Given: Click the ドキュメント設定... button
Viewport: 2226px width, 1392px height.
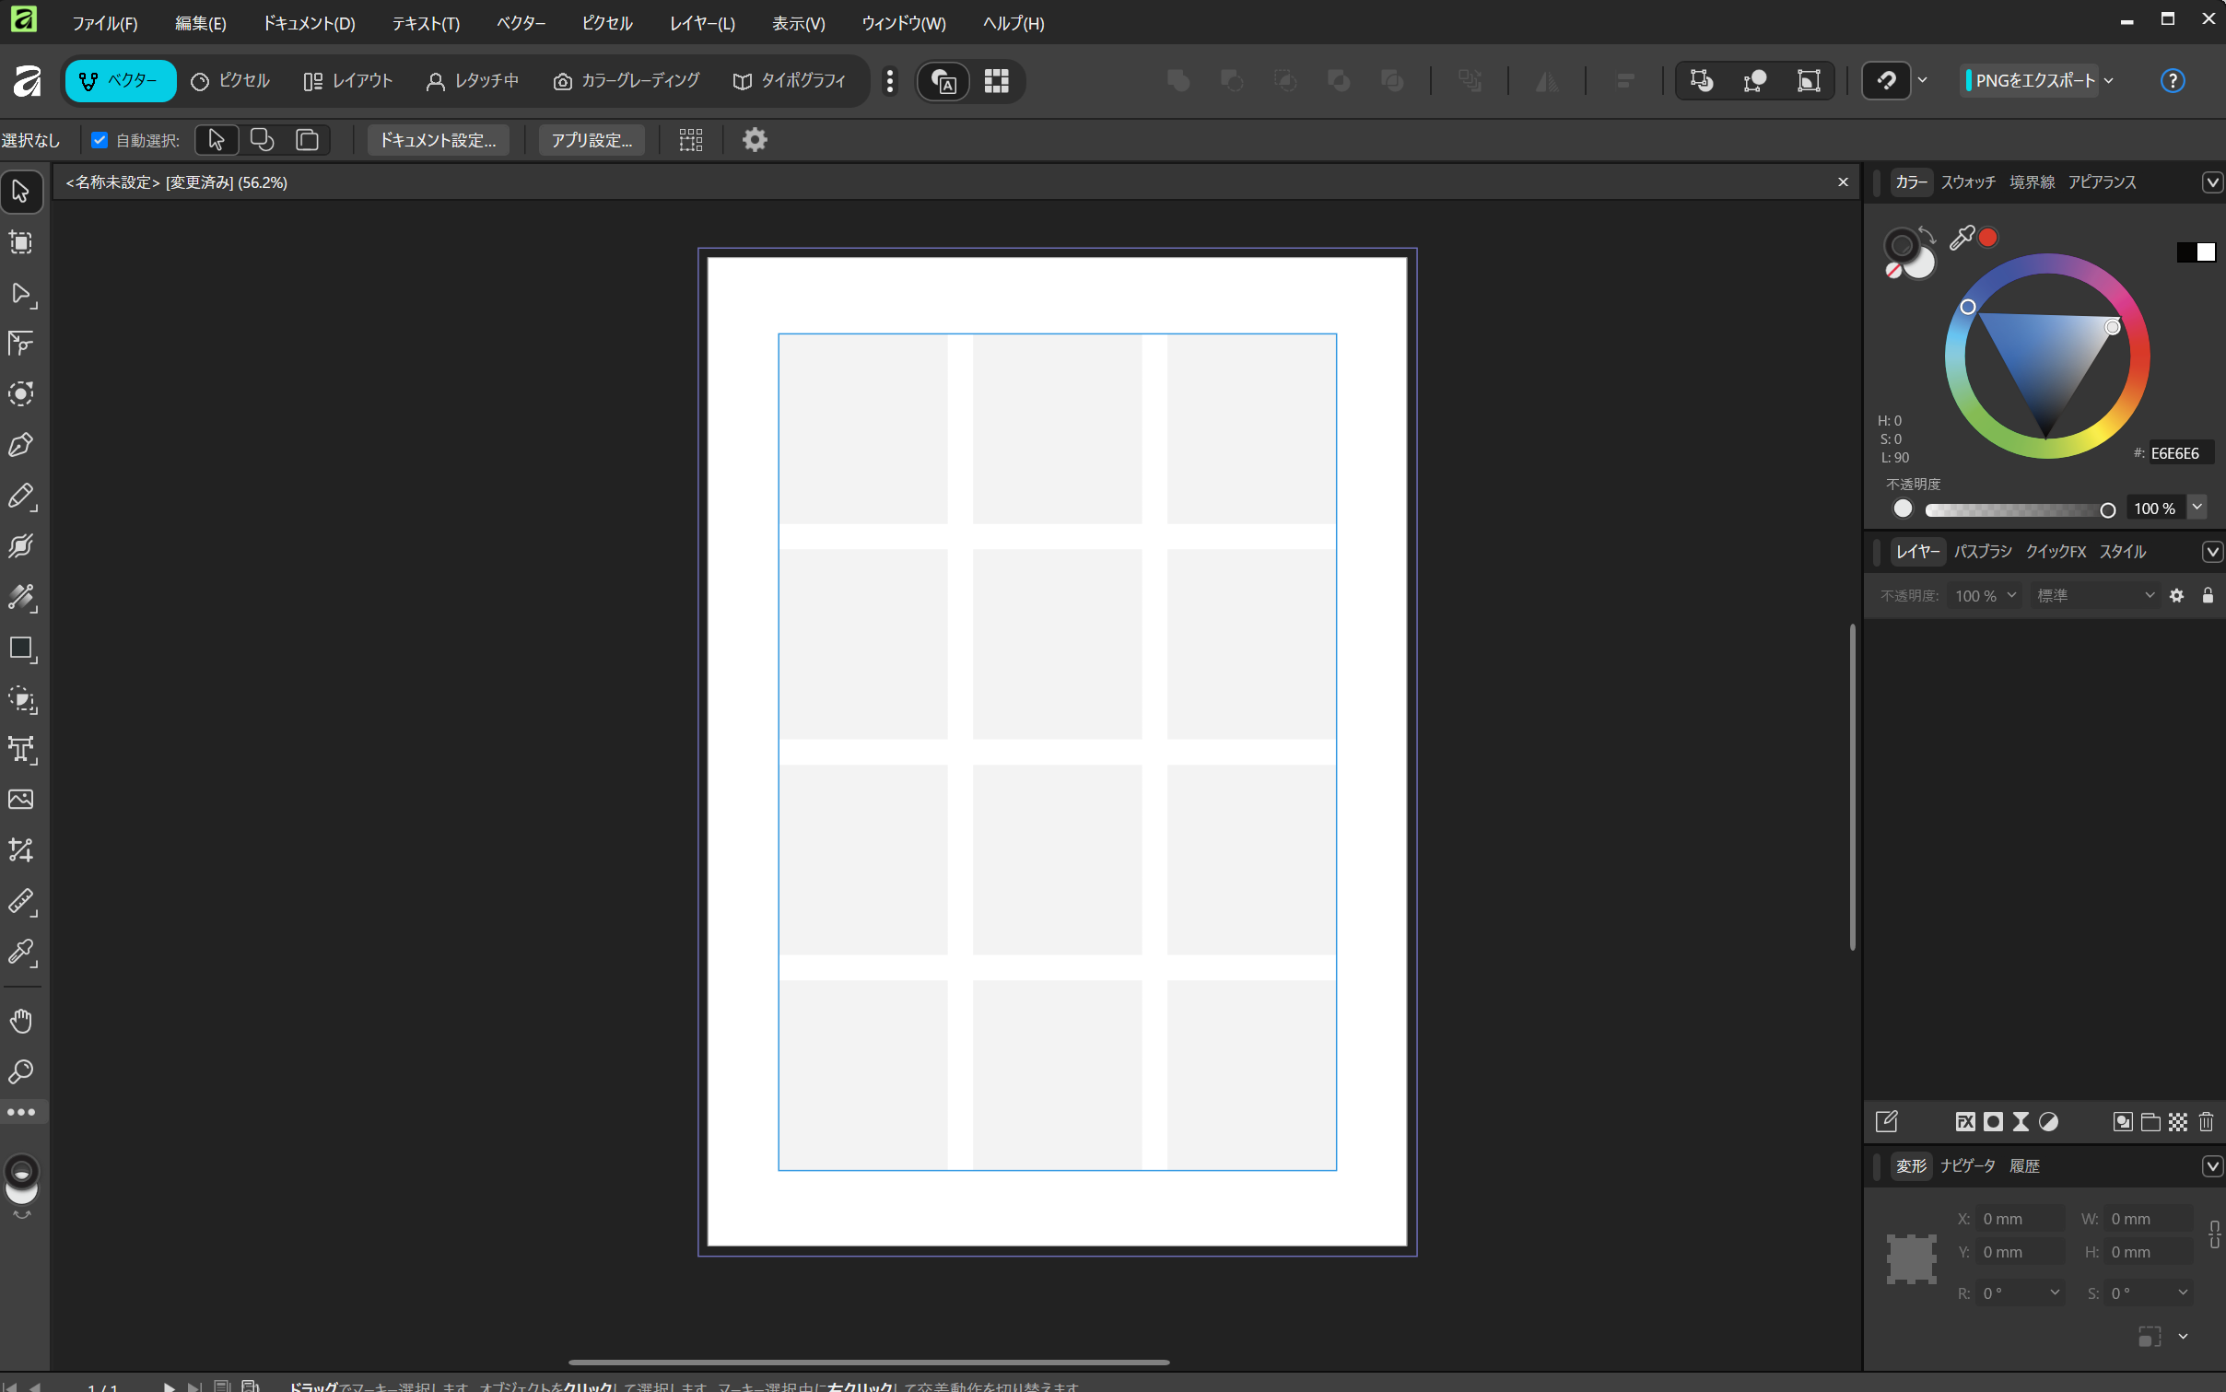Looking at the screenshot, I should [x=438, y=140].
